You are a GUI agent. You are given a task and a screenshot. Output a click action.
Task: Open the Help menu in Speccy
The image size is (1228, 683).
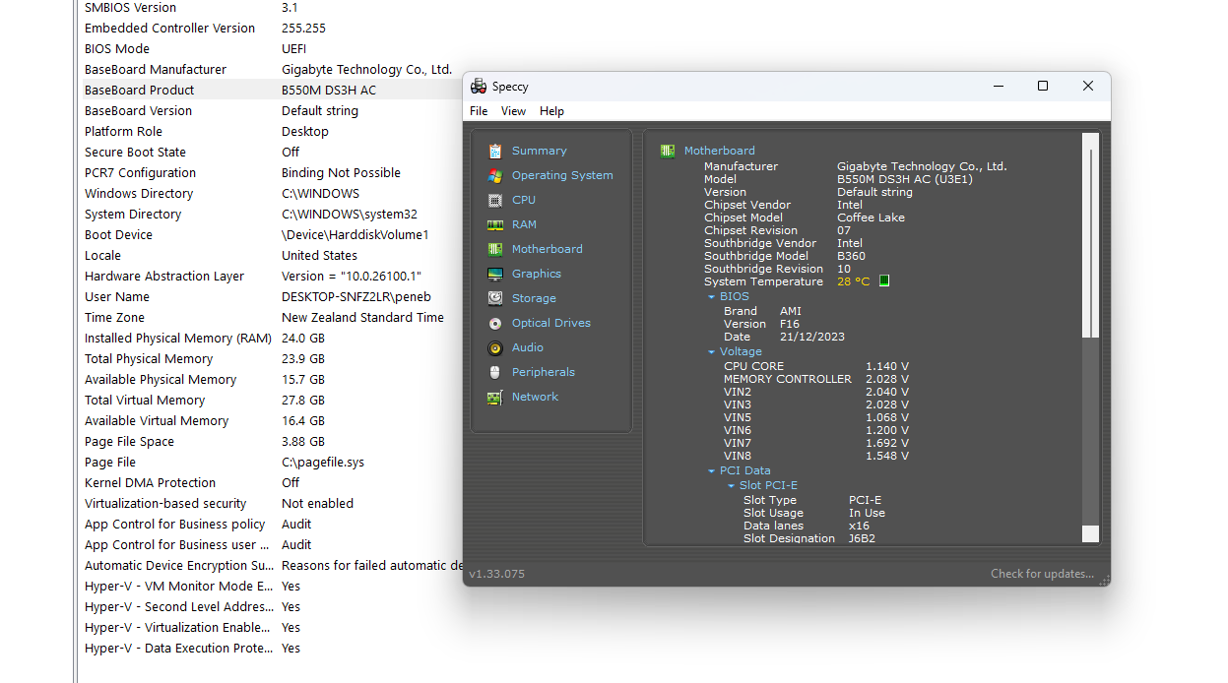tap(551, 111)
